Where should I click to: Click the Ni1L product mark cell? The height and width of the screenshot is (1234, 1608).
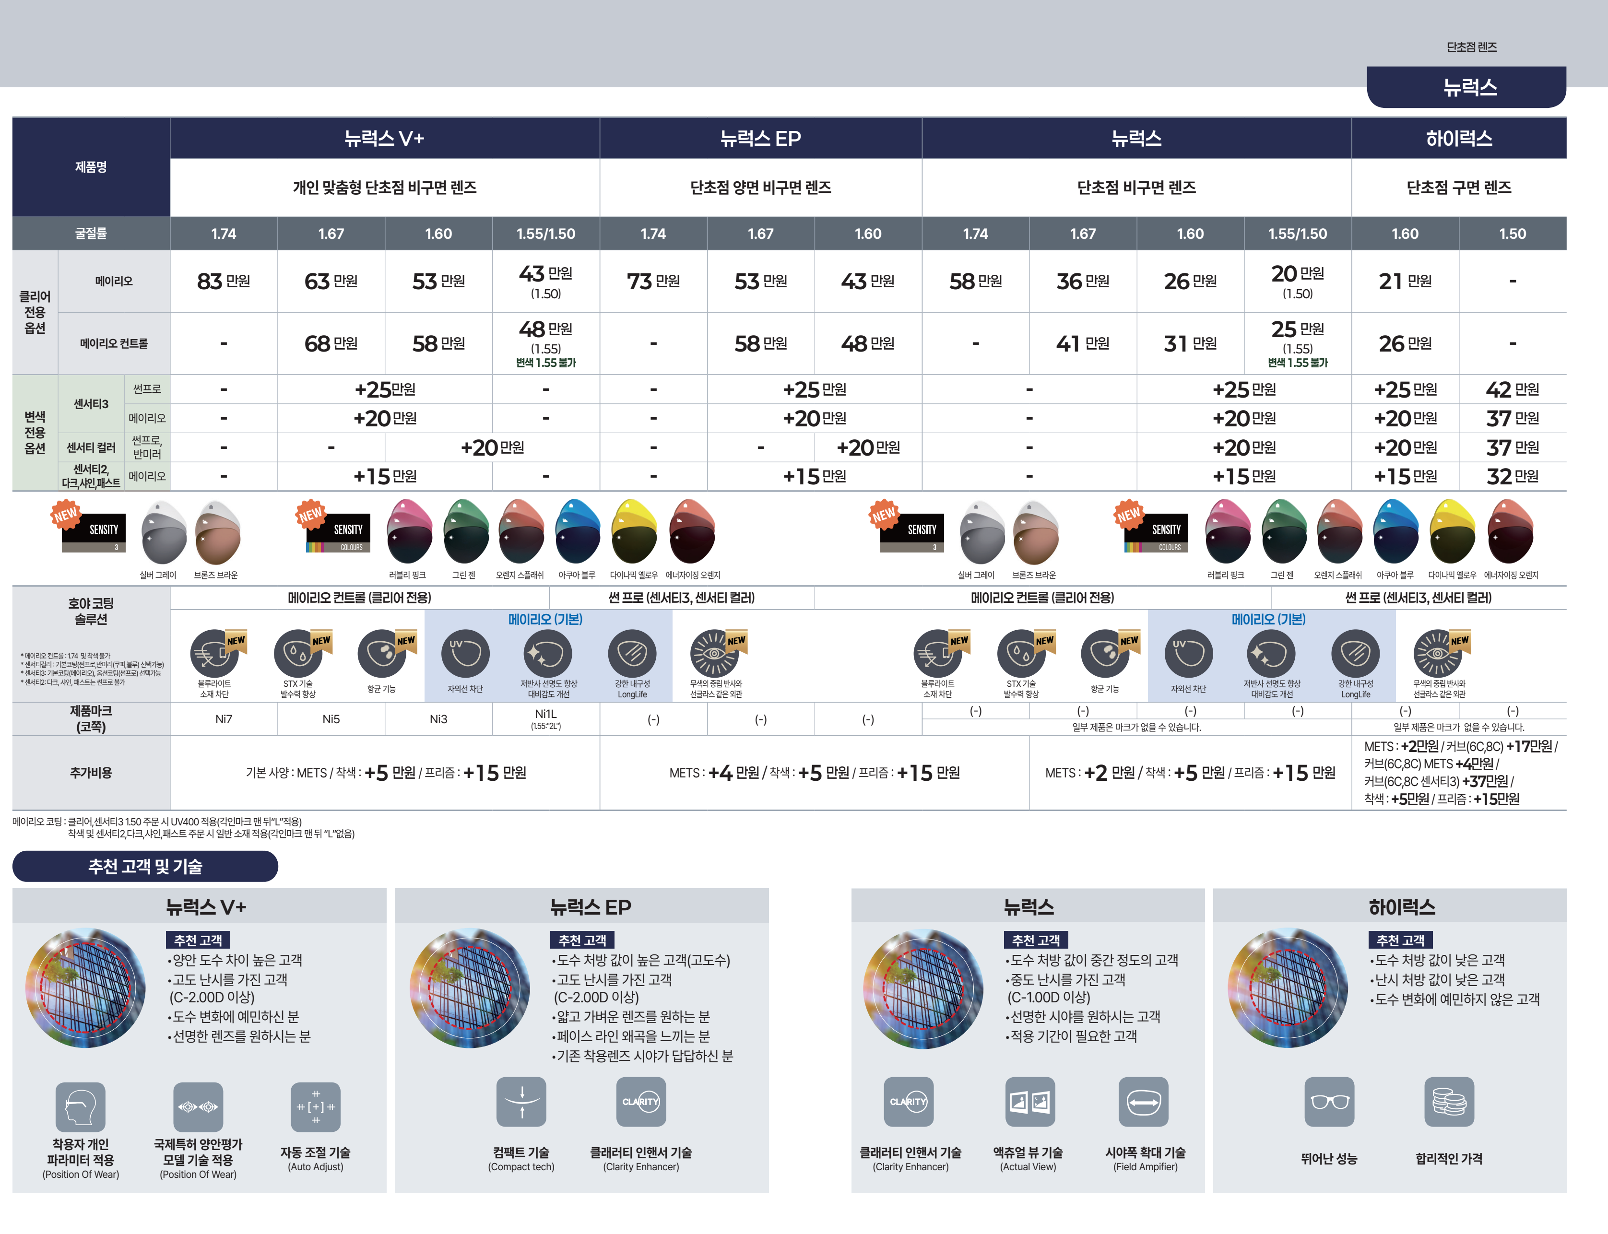click(x=546, y=719)
